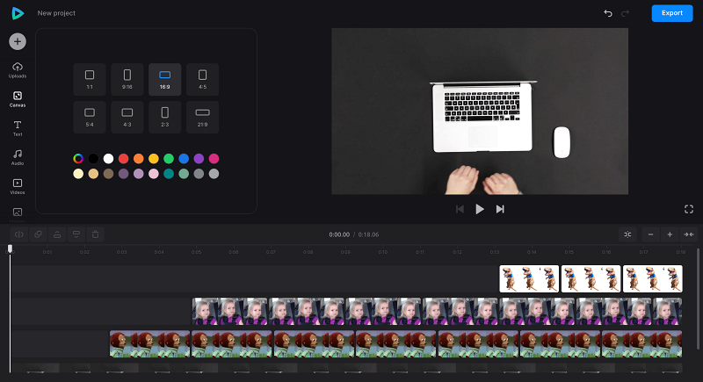
Task: Open the Audio sidebar panel
Action: tap(18, 157)
